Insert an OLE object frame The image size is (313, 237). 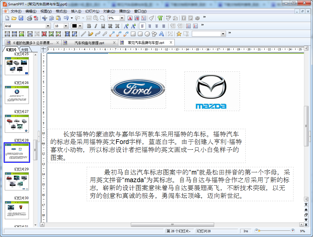pos(30,34)
